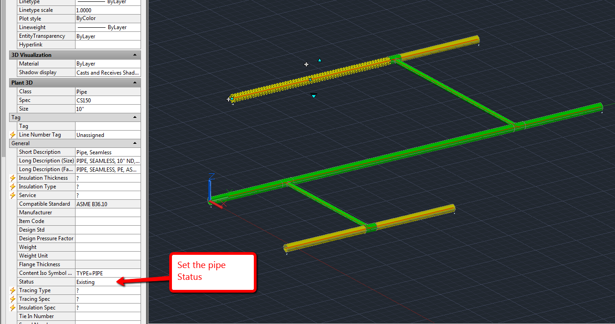615x324 pixels.
Task: Click the lightning icon beside Tracing Type
Action: [13, 290]
